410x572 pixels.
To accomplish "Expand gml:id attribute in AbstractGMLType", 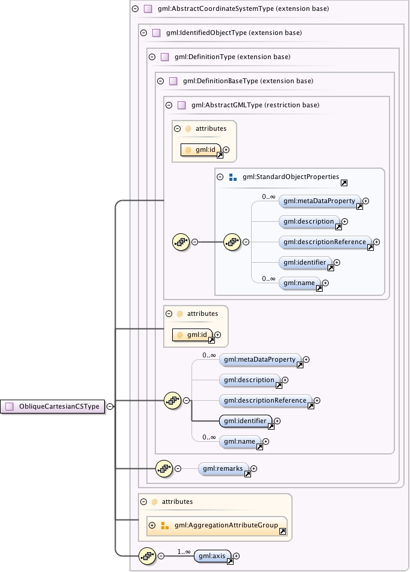I will [x=226, y=149].
